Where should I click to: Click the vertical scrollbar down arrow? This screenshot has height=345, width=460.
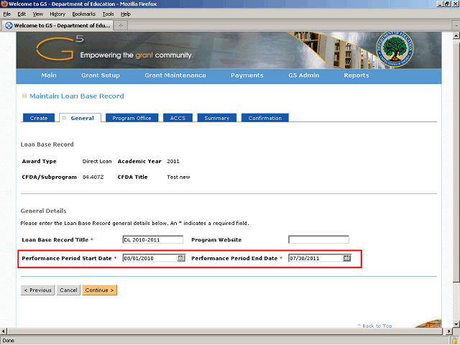[456, 324]
